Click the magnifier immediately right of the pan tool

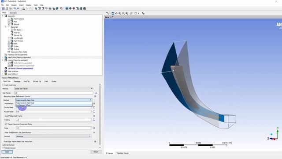[x=120, y=13]
